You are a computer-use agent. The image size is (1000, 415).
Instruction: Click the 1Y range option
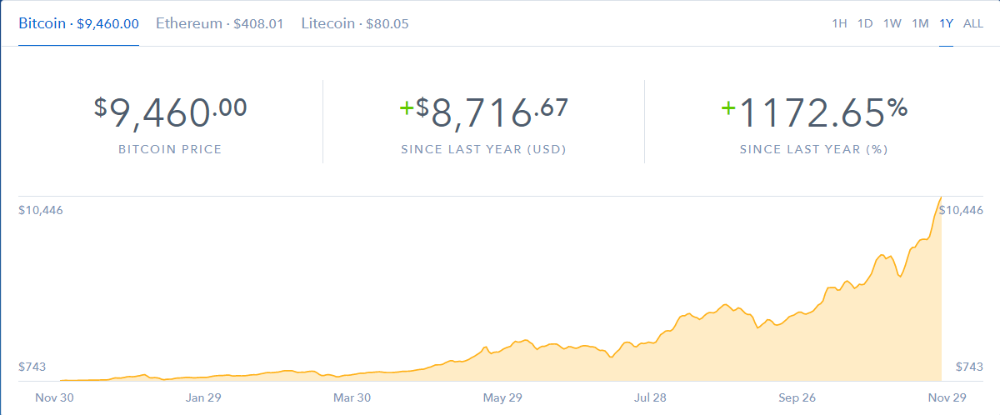946,23
